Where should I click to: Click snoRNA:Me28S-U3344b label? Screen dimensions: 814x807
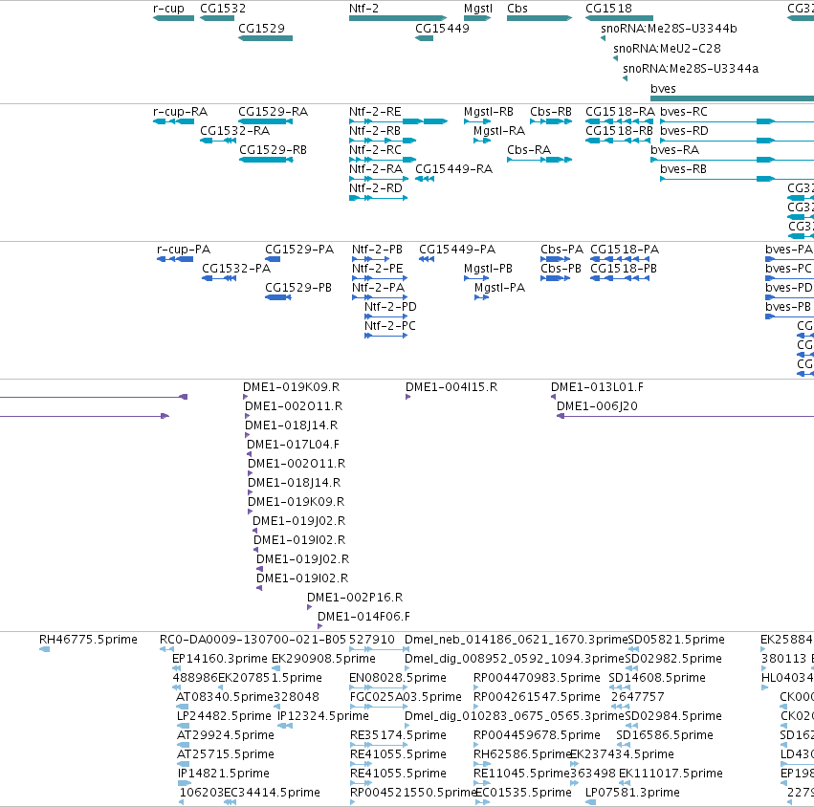pyautogui.click(x=669, y=29)
